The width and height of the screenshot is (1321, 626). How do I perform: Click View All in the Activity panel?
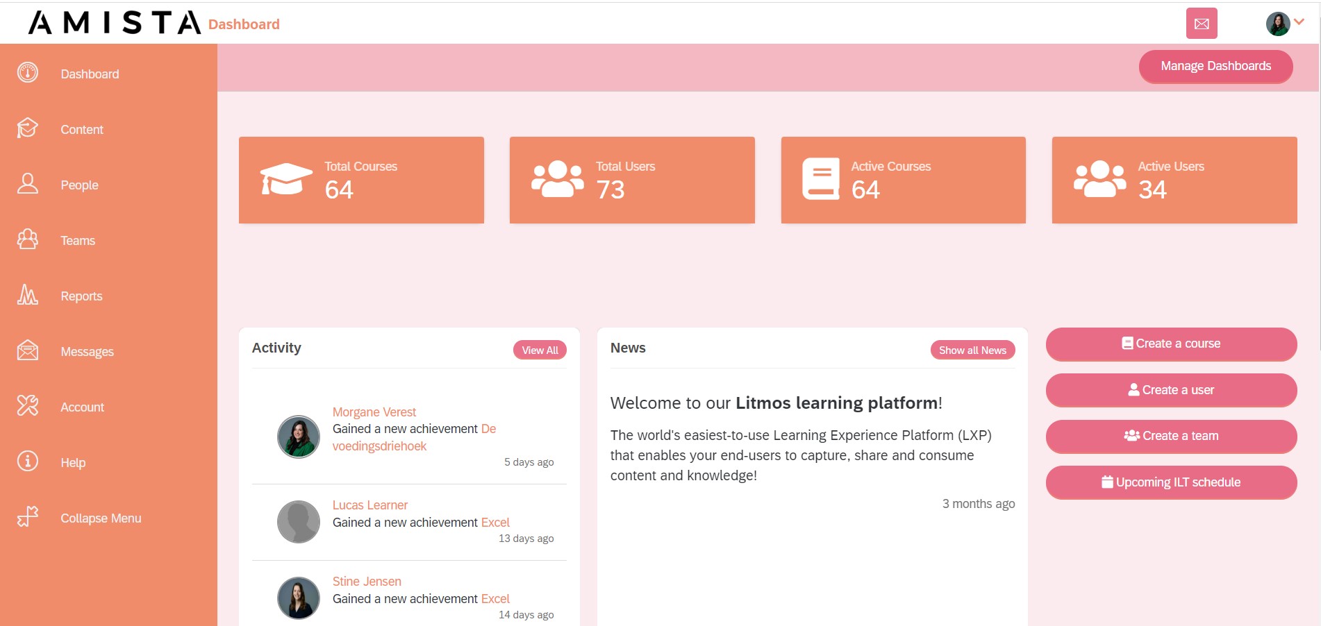tap(540, 350)
